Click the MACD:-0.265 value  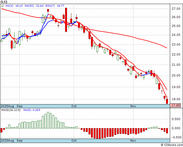32,110
